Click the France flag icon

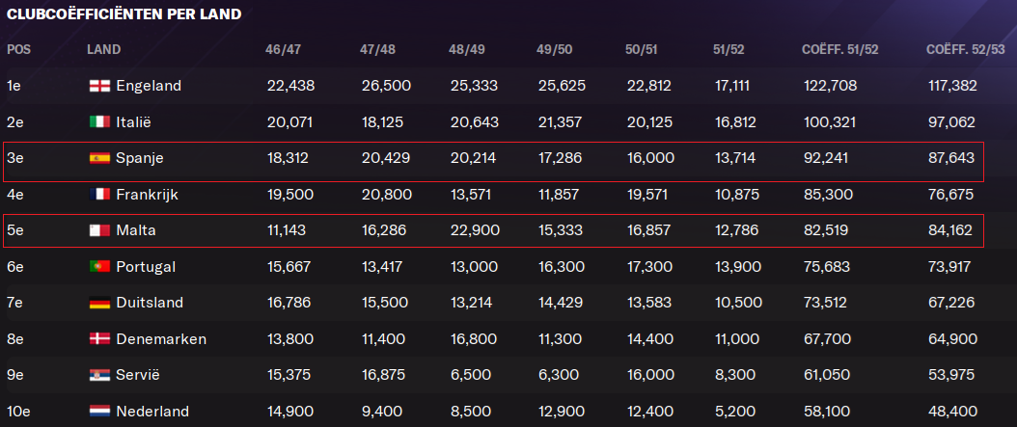(x=100, y=195)
